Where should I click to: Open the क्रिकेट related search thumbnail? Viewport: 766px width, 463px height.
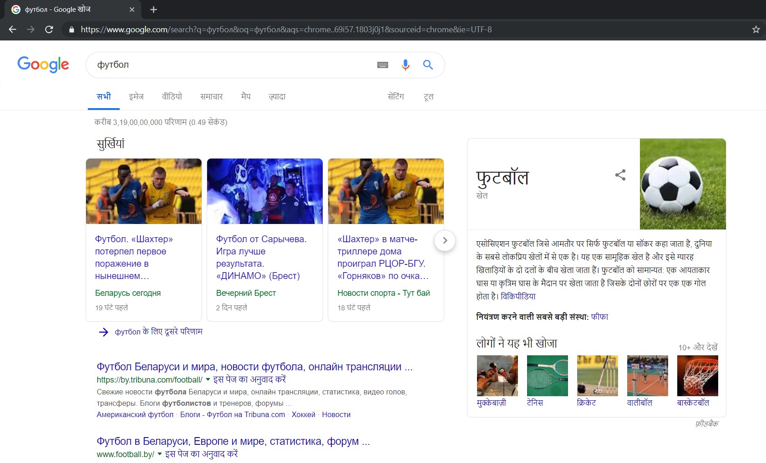(597, 376)
